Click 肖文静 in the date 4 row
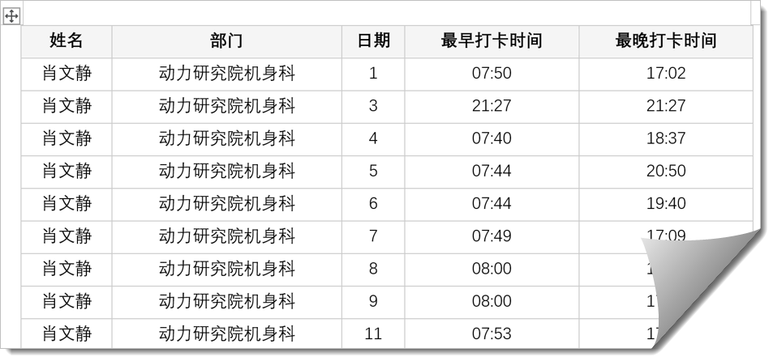Viewport: 773px width, 361px height. point(67,138)
